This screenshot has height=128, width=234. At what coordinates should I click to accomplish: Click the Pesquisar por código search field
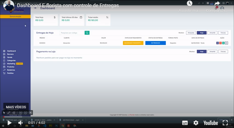(72, 33)
